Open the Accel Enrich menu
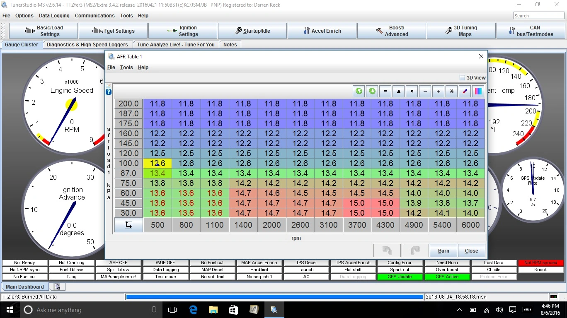Viewport: 567px width, 318px height. coord(322,31)
